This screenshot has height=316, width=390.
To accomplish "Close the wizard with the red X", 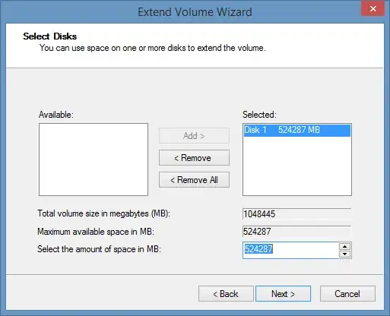I will coord(373,9).
